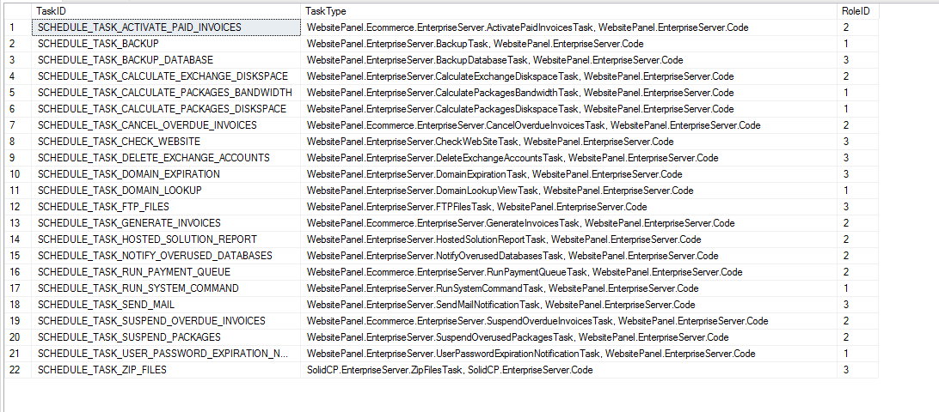
Task: Select row header number 10
Action: (x=17, y=174)
